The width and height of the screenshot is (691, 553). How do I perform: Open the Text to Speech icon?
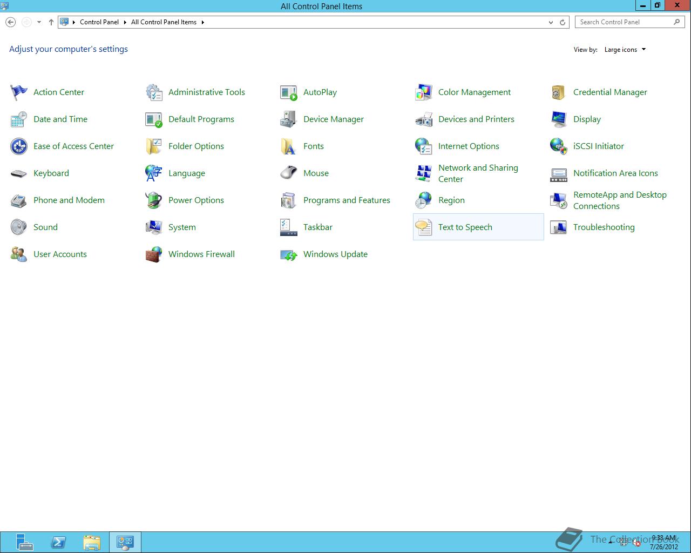pos(424,227)
